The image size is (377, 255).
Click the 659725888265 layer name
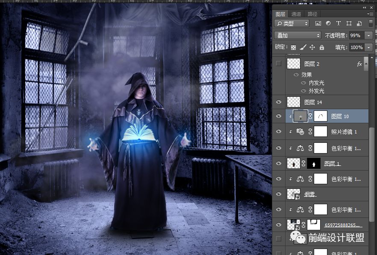click(343, 225)
